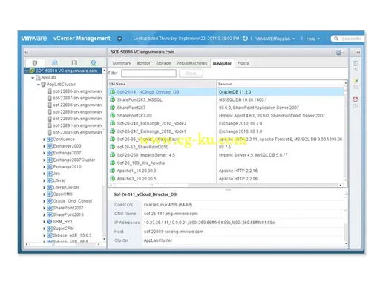Screen dimensions: 380x285
Task: Switch to the Storage tab
Action: (x=163, y=63)
